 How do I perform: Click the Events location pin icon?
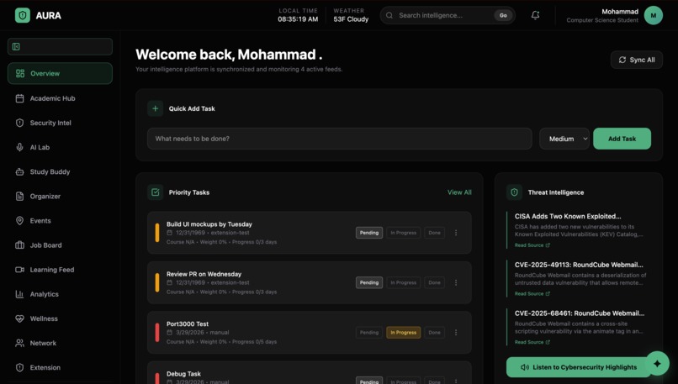tap(19, 221)
